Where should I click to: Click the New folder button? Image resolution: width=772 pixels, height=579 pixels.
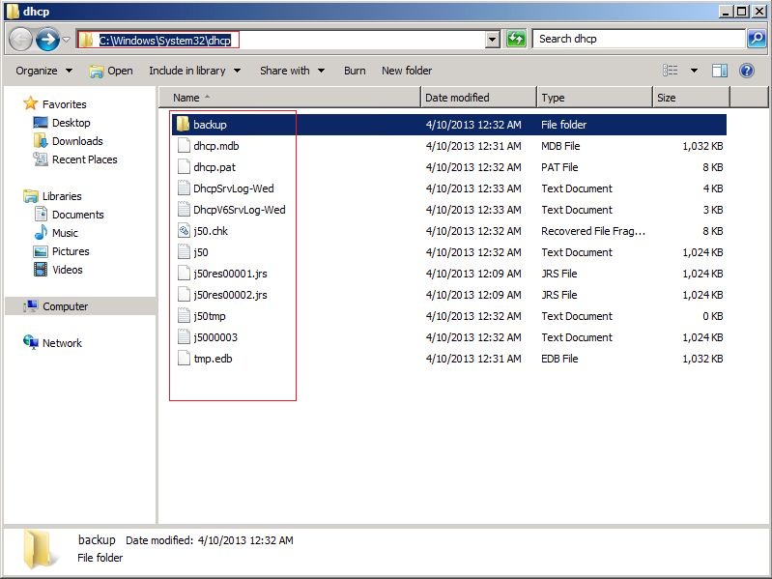point(407,71)
